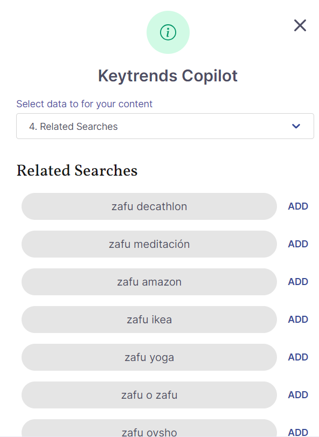Close the Keytrends Copilot panel
The width and height of the screenshot is (319, 437).
(300, 25)
